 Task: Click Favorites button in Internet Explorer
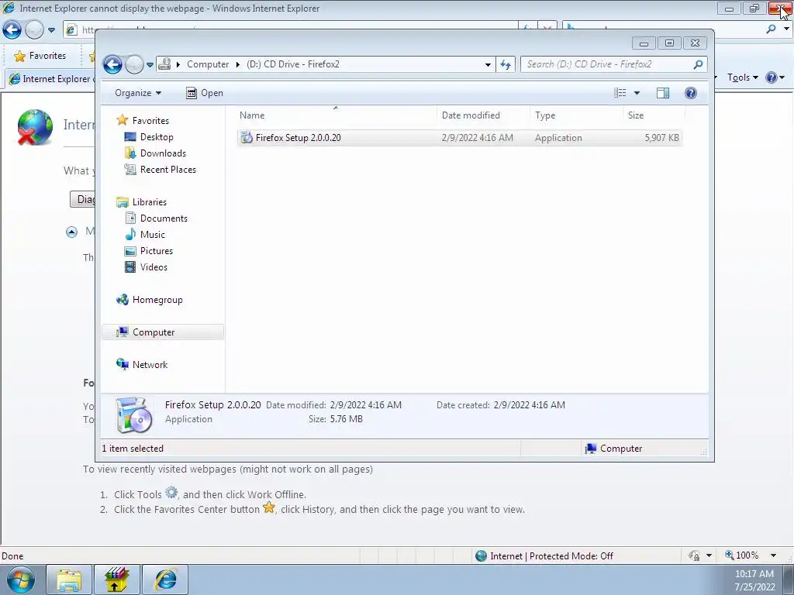tap(40, 56)
